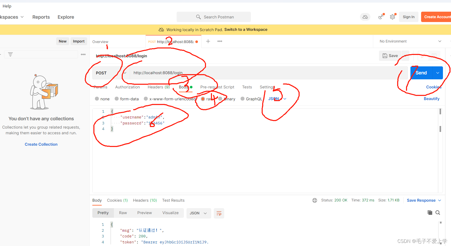Viewport: 451px width, 246px height.
Task: Click the Create Collection link
Action: (41, 144)
